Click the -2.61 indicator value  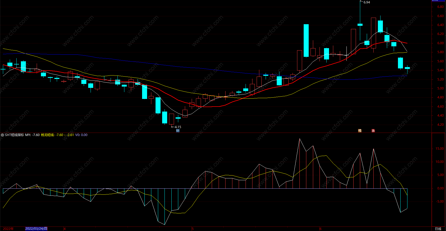tap(70, 135)
